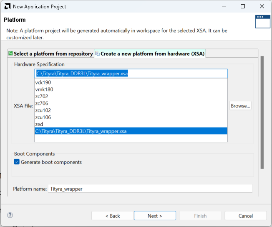Choose zcu102 from the XSA dropdown
The image size is (272, 227).
point(43,110)
